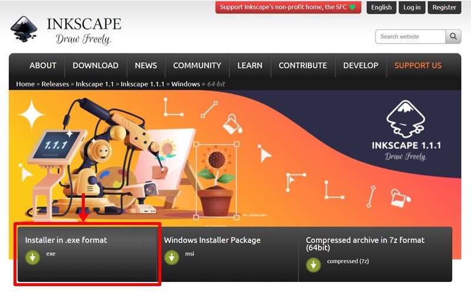Screen dimensions: 471x292
Task: Open the DEVELOP menu
Action: tap(360, 65)
